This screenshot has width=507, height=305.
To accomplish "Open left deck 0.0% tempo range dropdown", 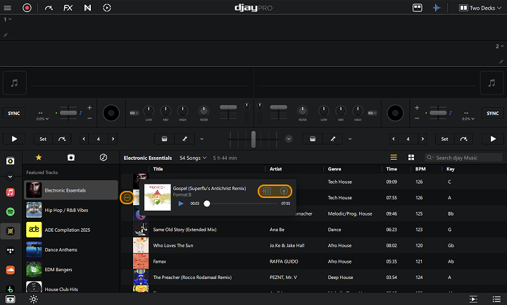I will [42, 119].
